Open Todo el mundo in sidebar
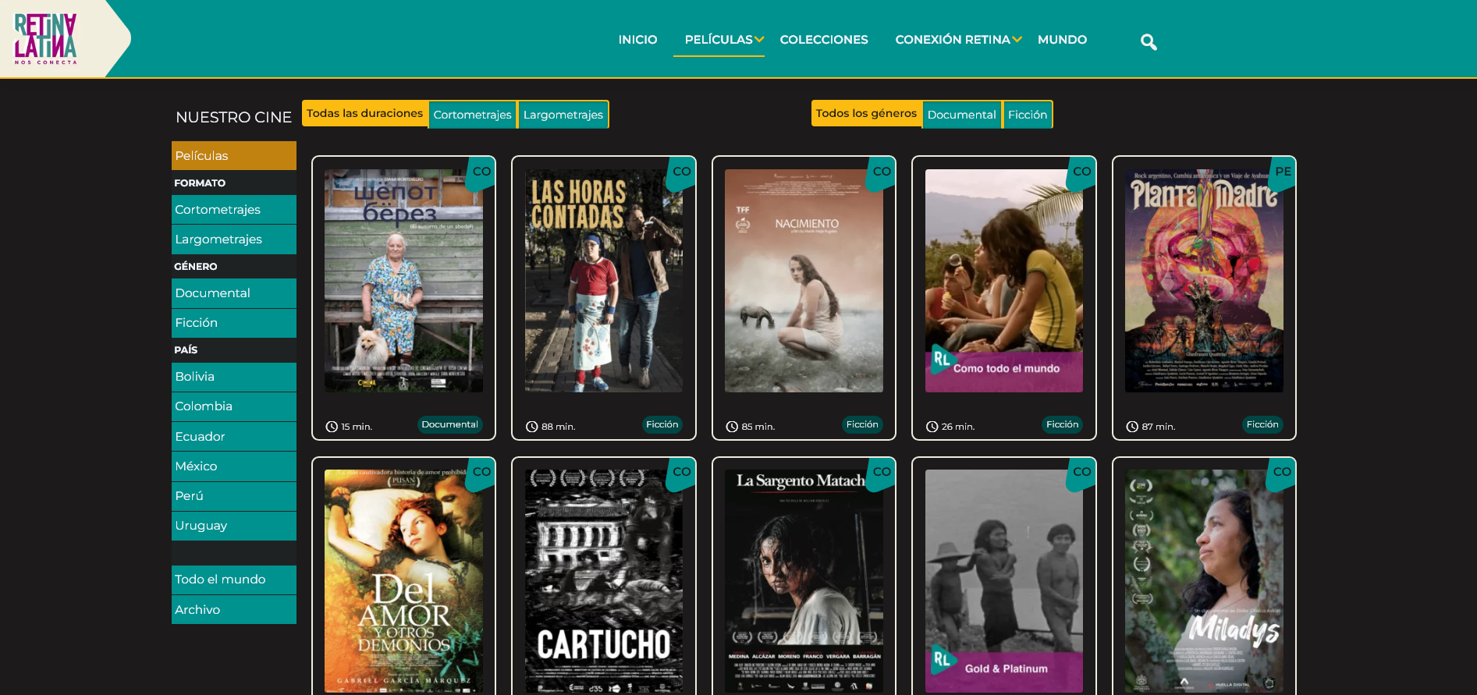Screen dimensions: 1477x695 click(234, 580)
